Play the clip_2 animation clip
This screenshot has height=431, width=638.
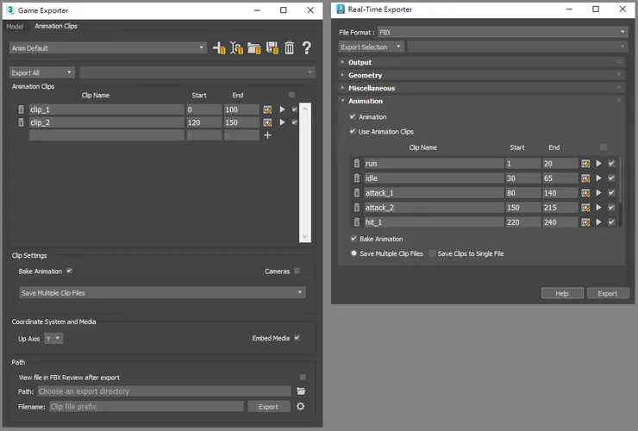[281, 123]
